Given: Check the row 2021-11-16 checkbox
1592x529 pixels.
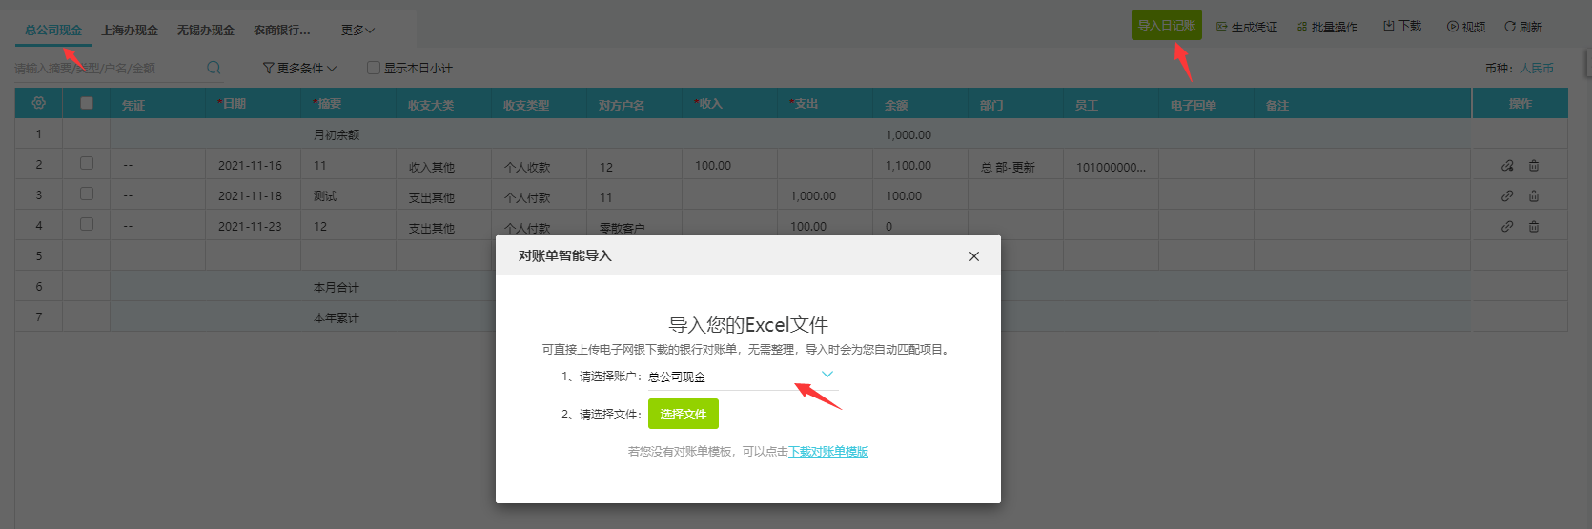Looking at the screenshot, I should [x=87, y=164].
